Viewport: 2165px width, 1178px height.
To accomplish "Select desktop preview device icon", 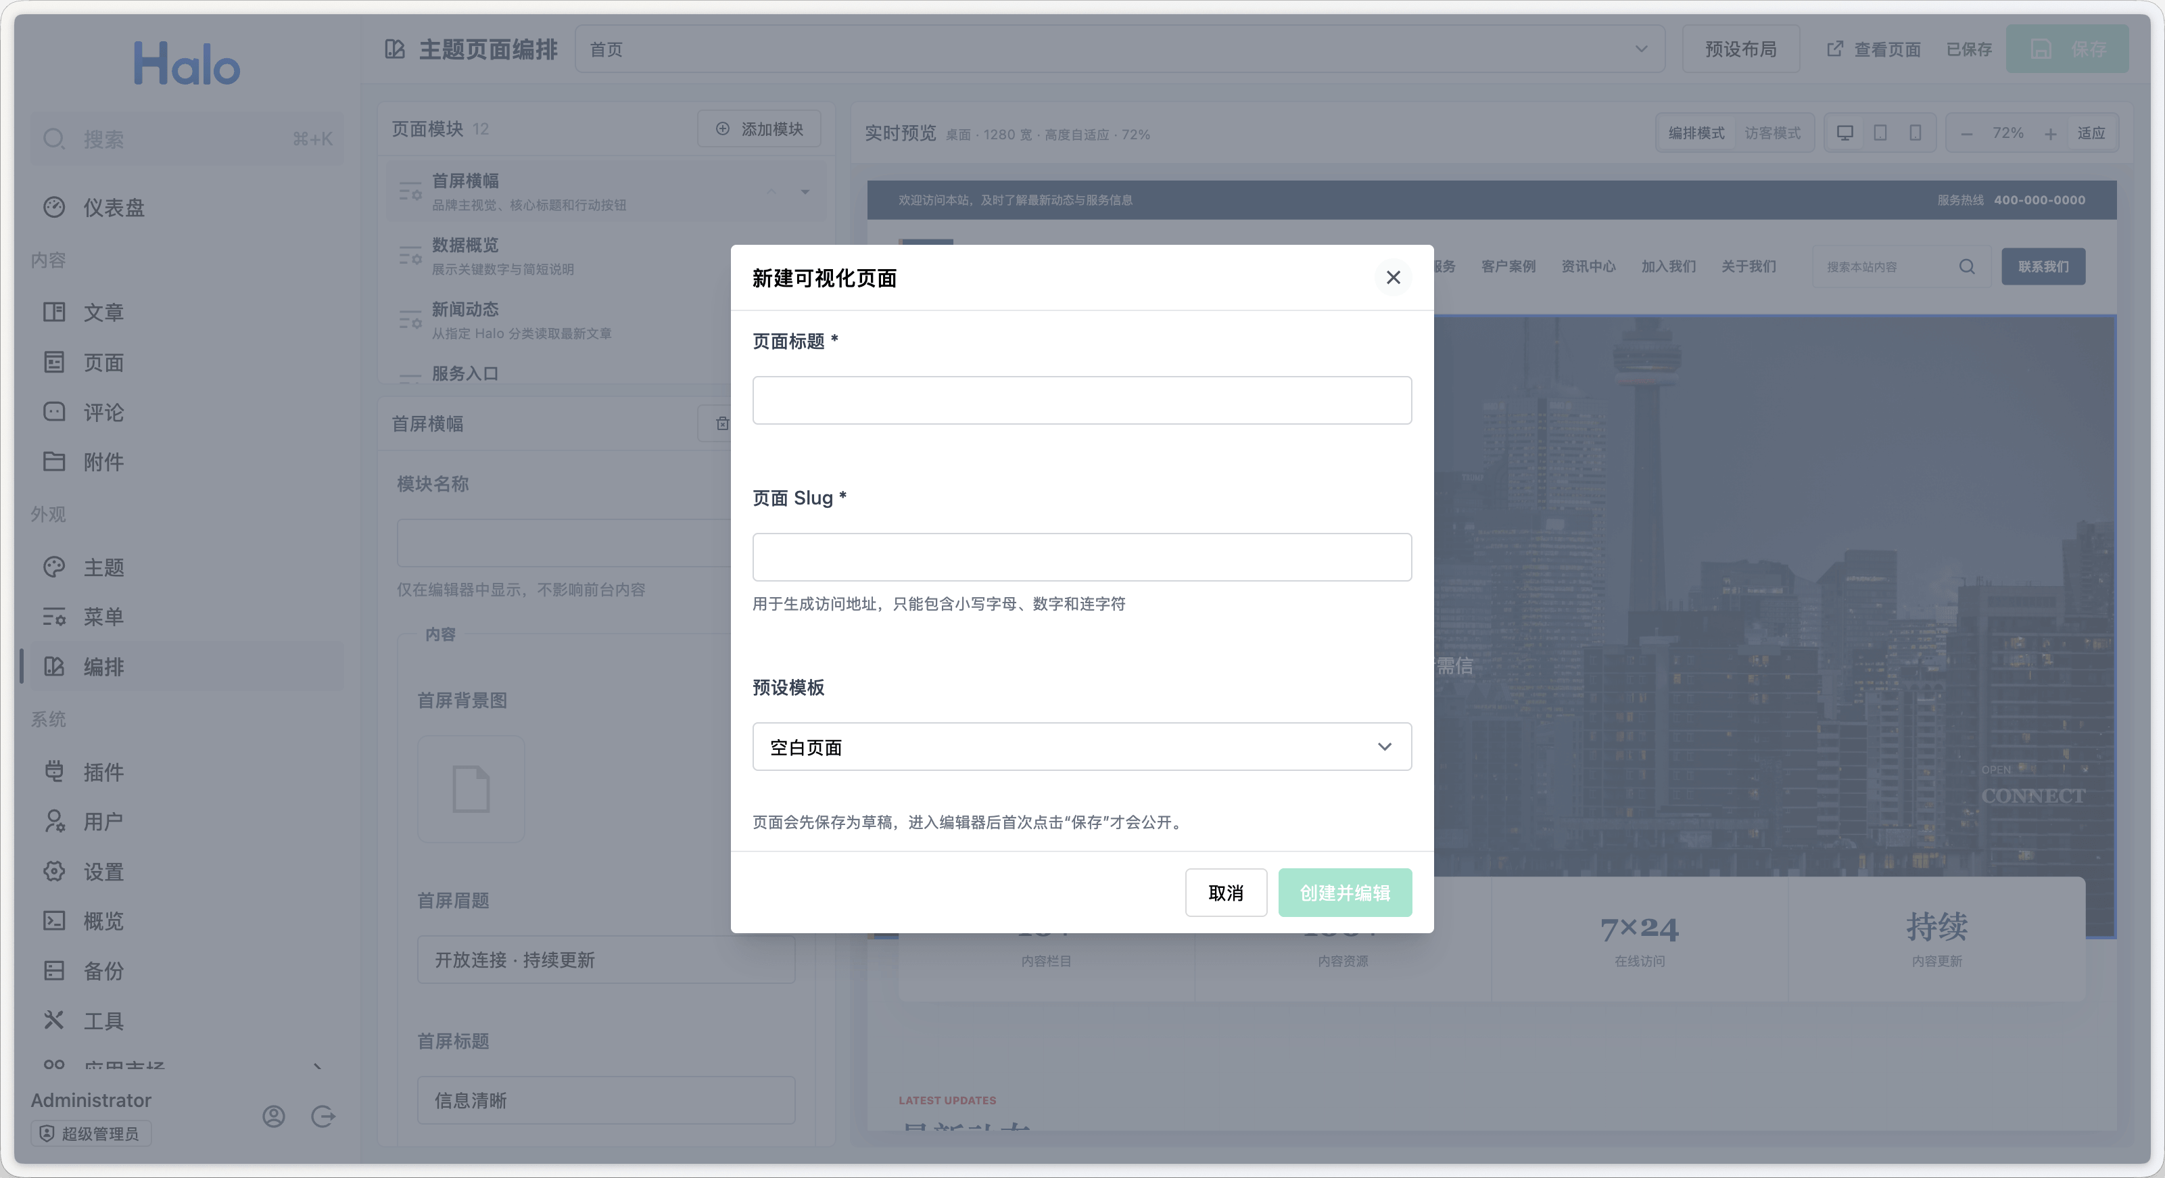I will click(x=1845, y=133).
